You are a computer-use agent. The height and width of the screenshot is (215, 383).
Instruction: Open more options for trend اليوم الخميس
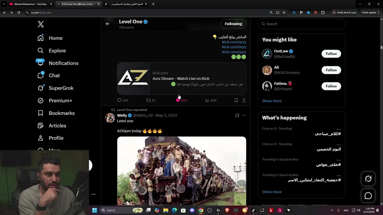[338, 144]
